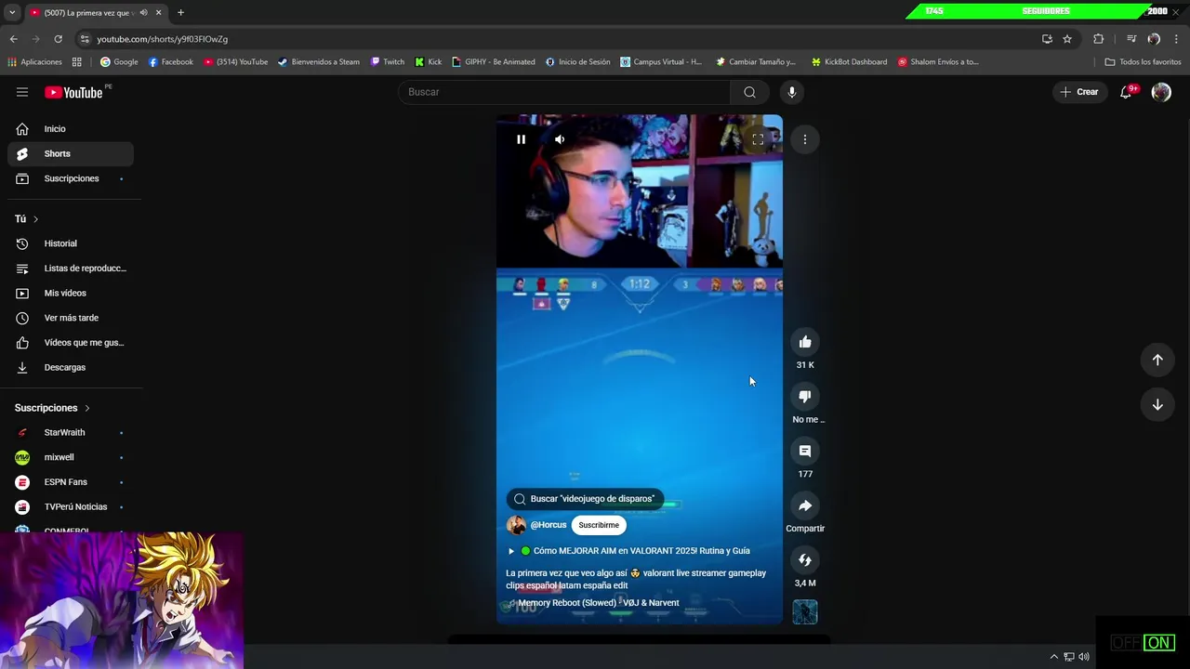Open TVPerú Noticias subscription channel

tap(71, 506)
